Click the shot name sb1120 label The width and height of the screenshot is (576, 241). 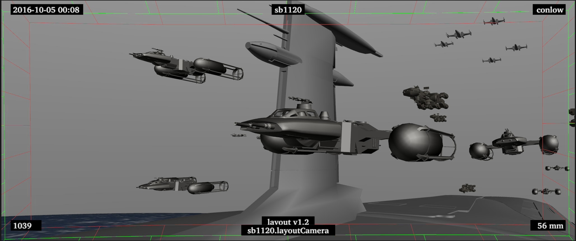pos(288,10)
